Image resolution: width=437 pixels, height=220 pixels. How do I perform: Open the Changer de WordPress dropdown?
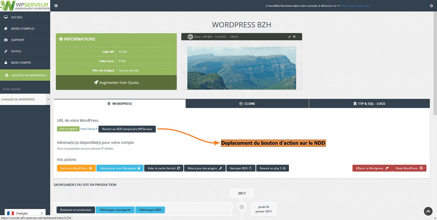coord(25,99)
